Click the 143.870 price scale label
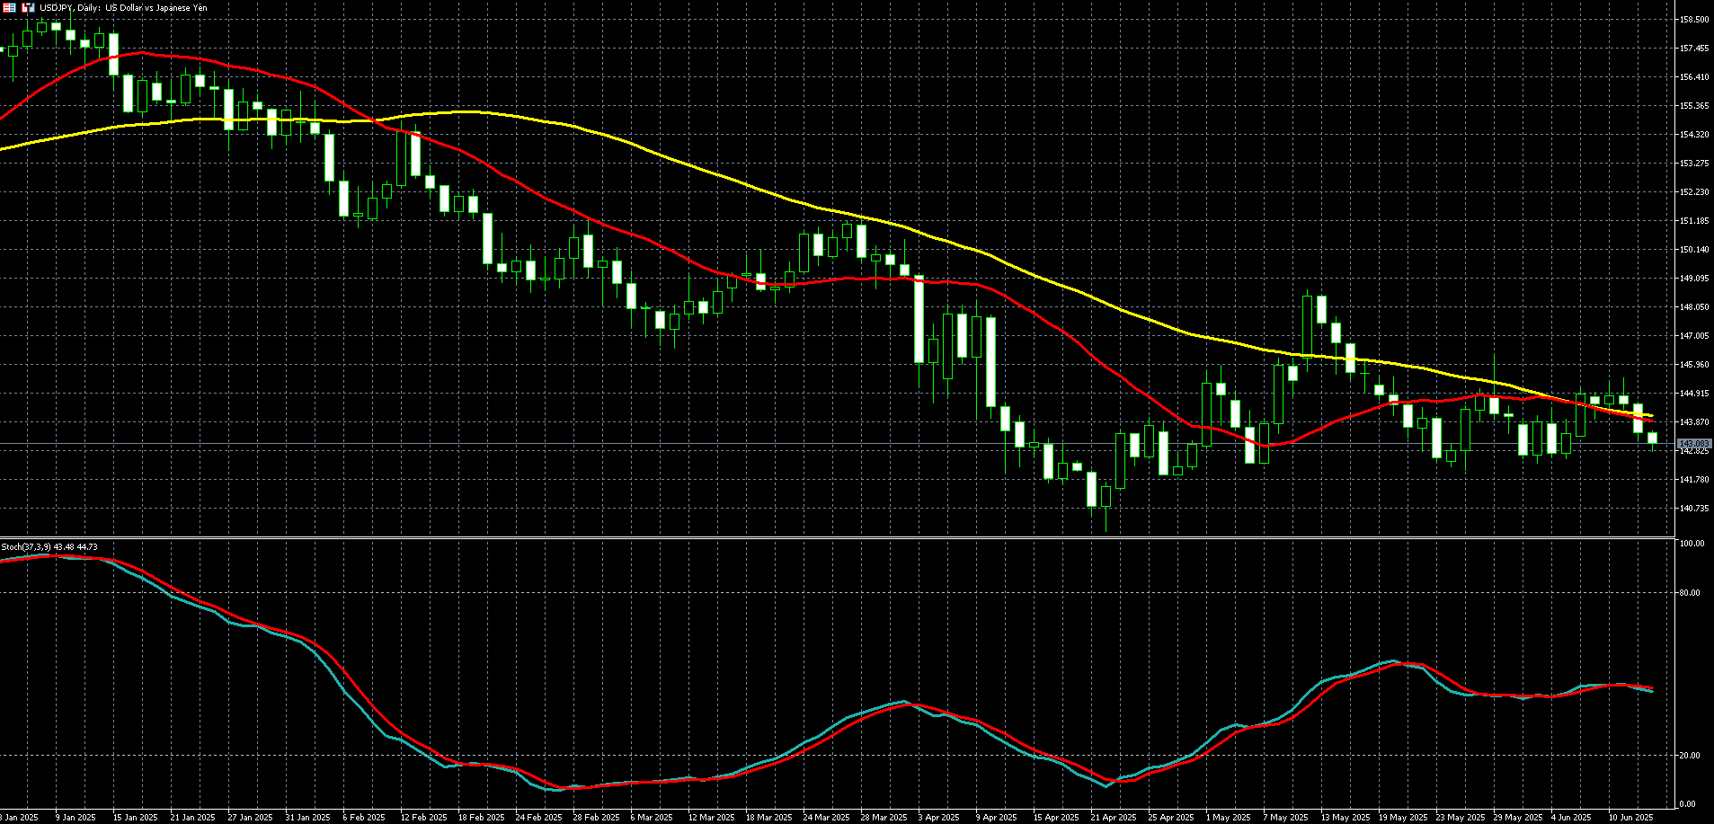The image size is (1714, 824). click(x=1694, y=421)
